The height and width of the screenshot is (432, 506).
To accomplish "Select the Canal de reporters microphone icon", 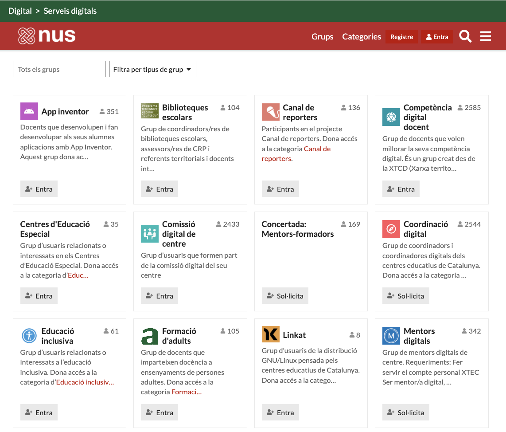I will click(270, 112).
